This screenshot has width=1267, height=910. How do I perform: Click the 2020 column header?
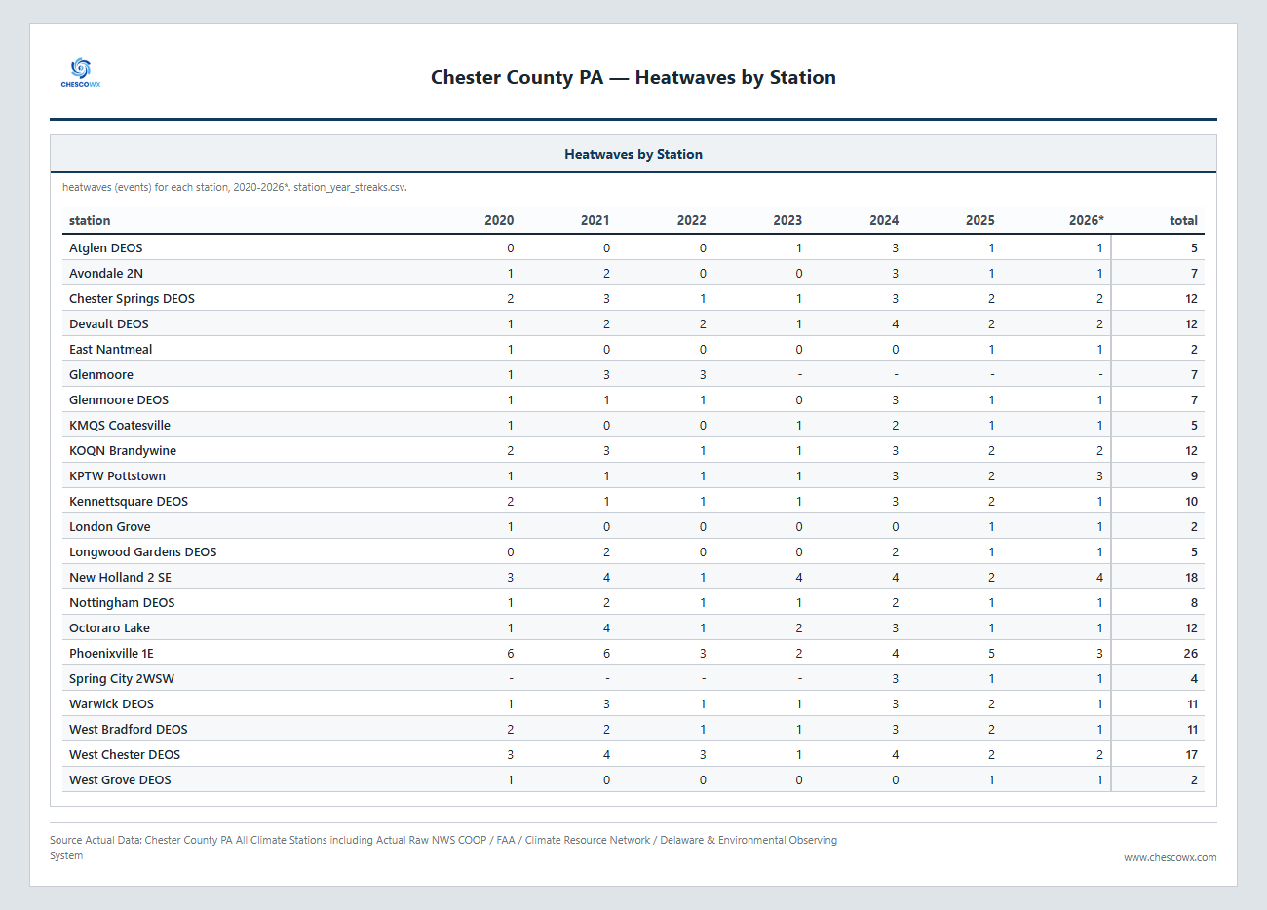point(499,220)
